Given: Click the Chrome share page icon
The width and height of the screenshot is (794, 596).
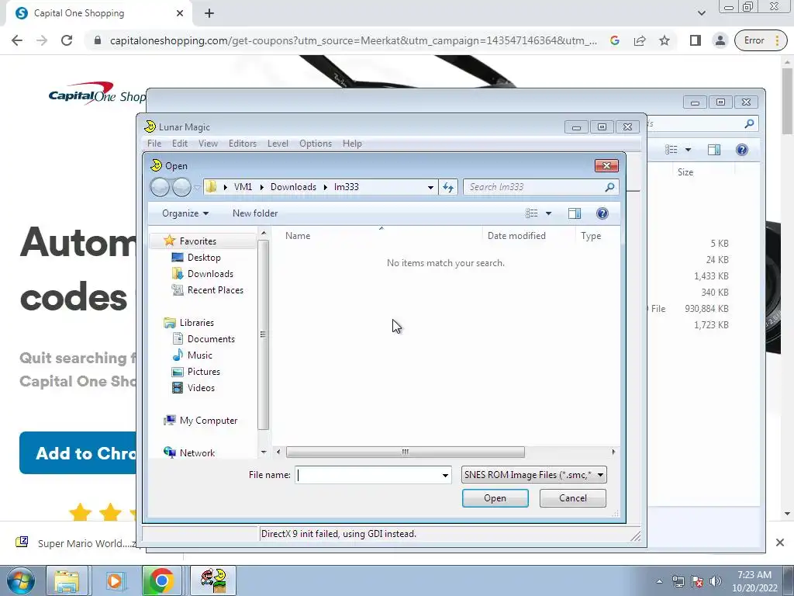Looking at the screenshot, I should [640, 40].
